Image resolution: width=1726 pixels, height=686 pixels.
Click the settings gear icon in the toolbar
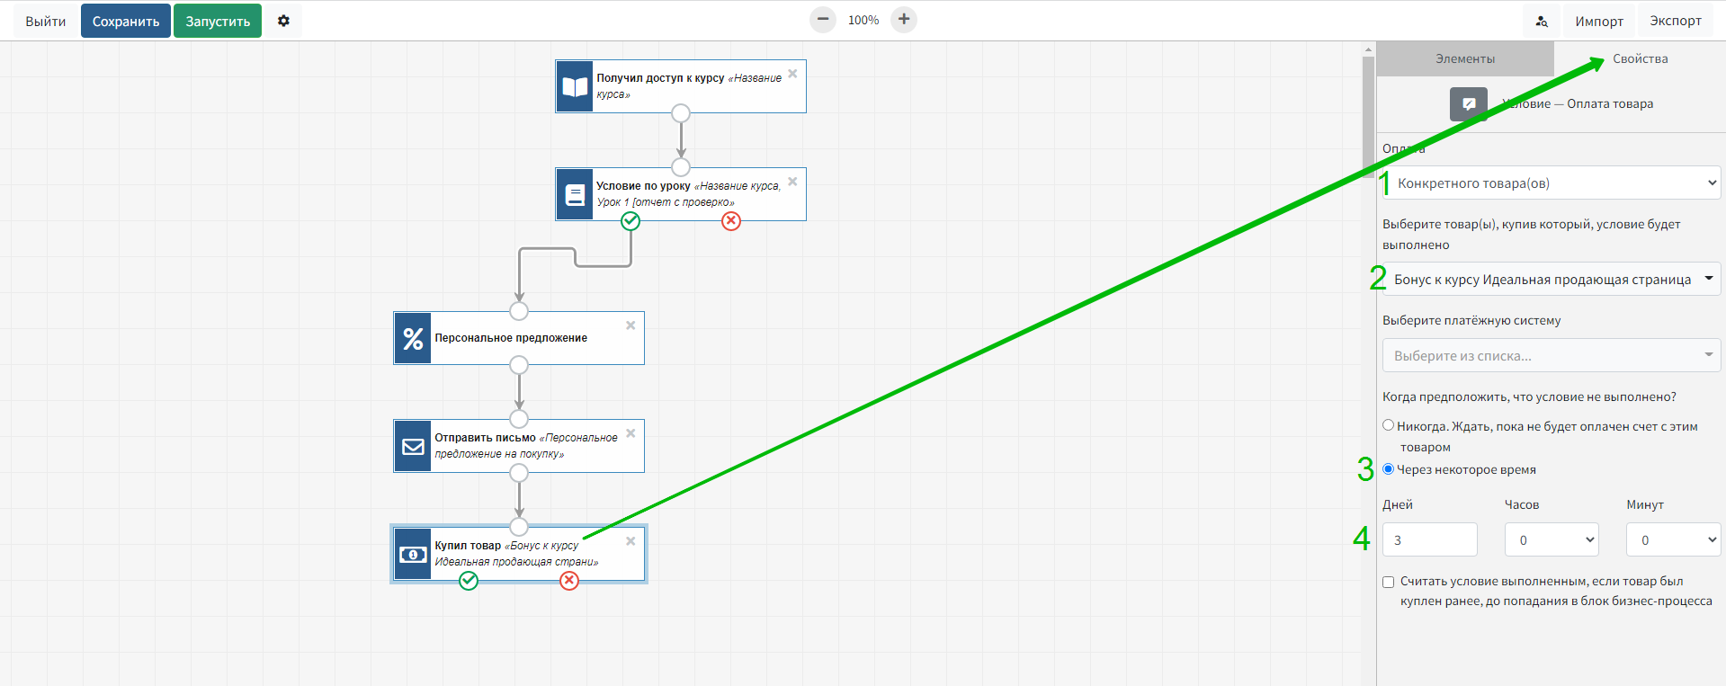coord(283,21)
